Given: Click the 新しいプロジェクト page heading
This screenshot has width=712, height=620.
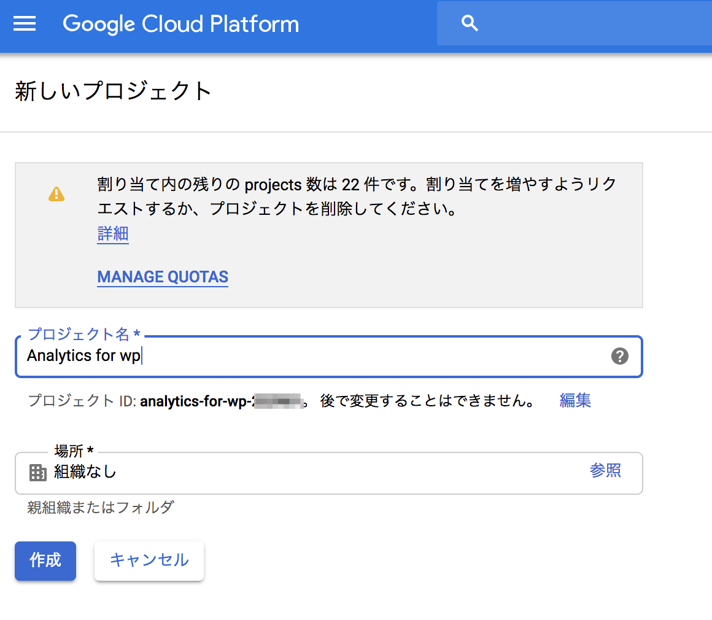Looking at the screenshot, I should click(x=114, y=91).
